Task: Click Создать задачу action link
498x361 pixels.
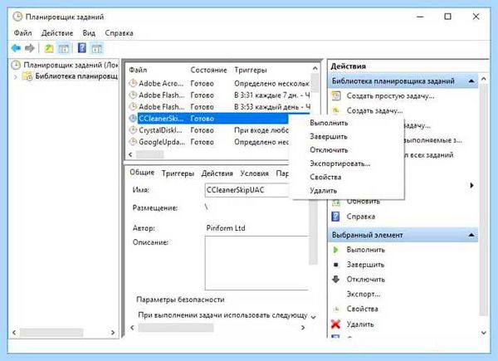Action: 375,110
